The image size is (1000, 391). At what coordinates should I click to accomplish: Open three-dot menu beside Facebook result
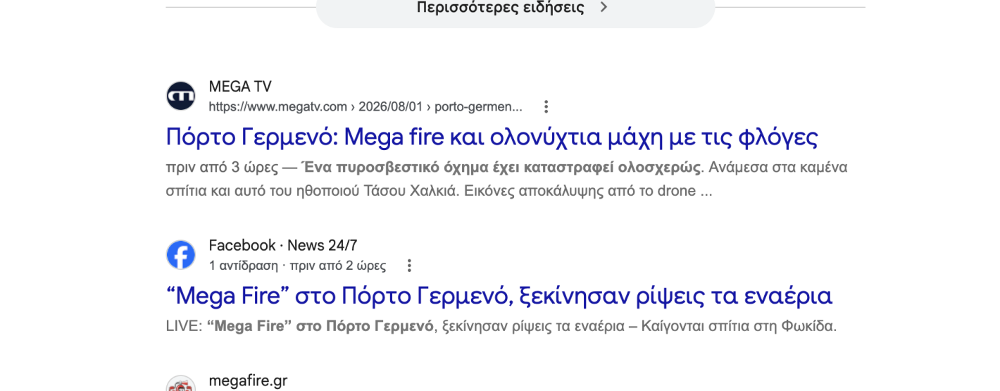(x=409, y=266)
